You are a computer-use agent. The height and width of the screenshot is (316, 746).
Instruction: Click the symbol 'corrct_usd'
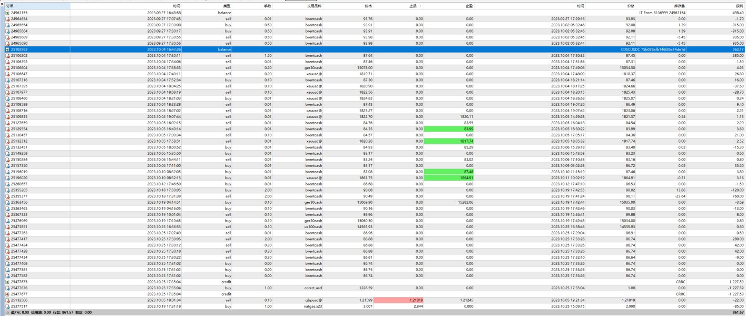(x=312, y=289)
